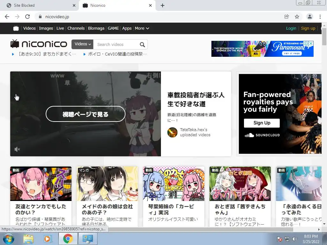This screenshot has height=245, width=327.
Task: Click Chrome back arrow
Action: click(7, 17)
